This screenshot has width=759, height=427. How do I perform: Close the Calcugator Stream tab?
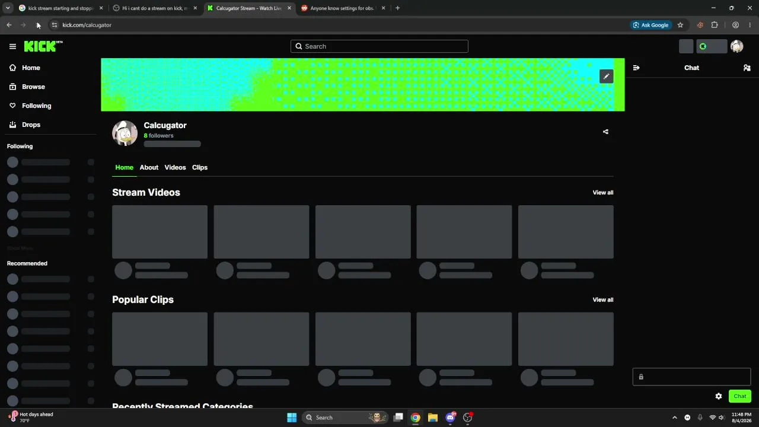click(x=289, y=8)
